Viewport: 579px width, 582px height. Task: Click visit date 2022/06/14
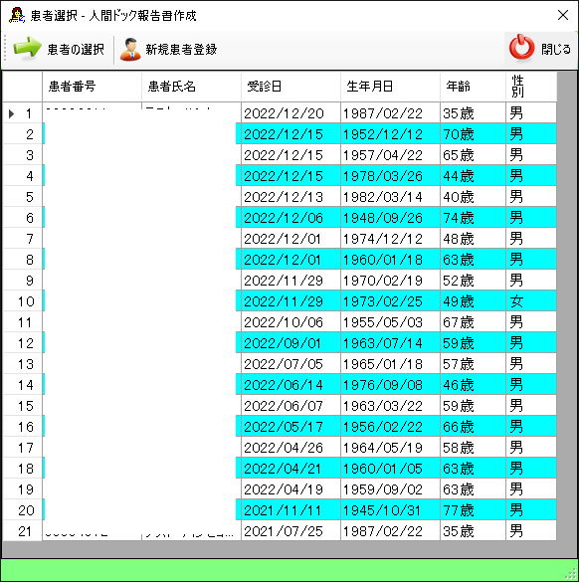290,385
